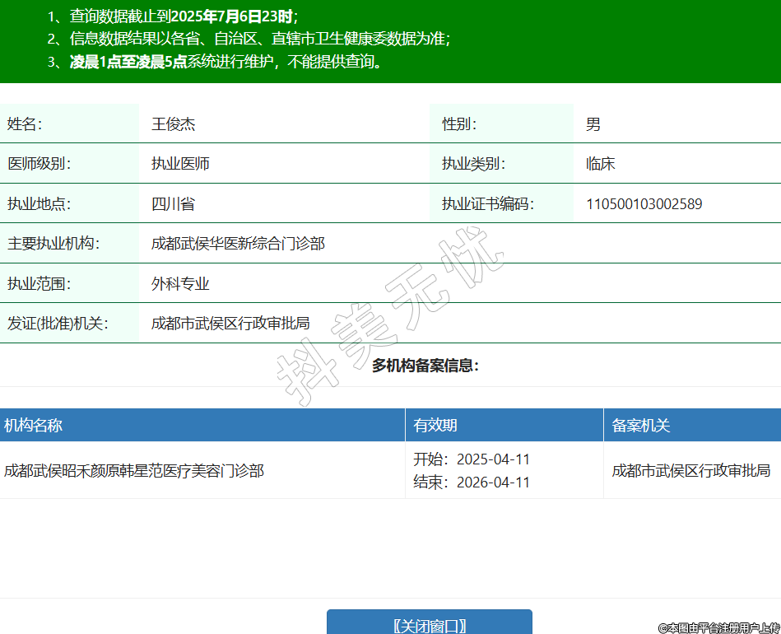Viewport: 781px width, 634px height.
Task: Click the 执业证书编码 field label
Action: click(x=487, y=204)
